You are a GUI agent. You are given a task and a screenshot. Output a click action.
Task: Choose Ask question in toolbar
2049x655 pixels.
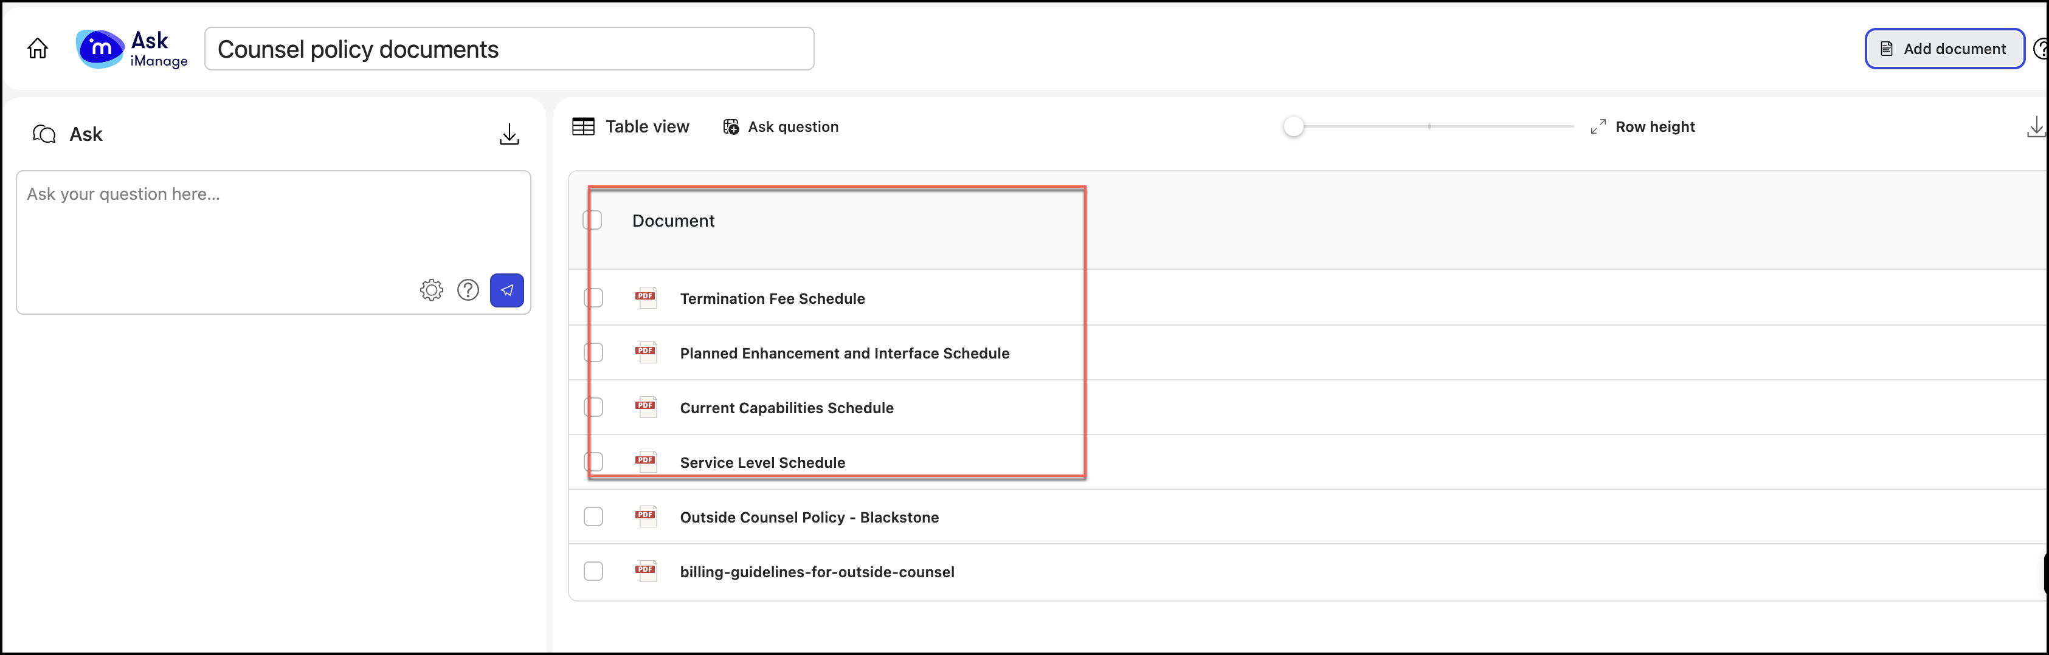[x=780, y=126]
